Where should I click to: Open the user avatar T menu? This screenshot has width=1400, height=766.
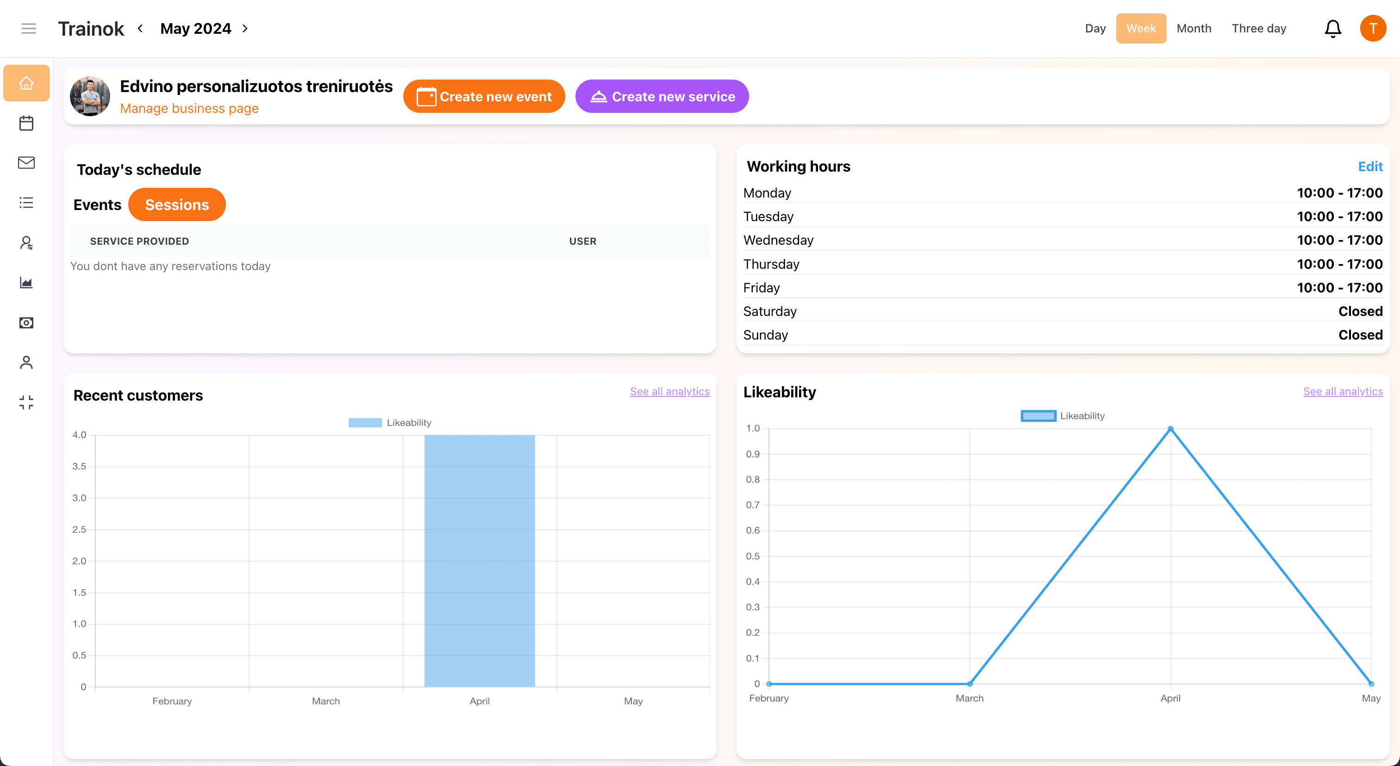click(x=1372, y=28)
